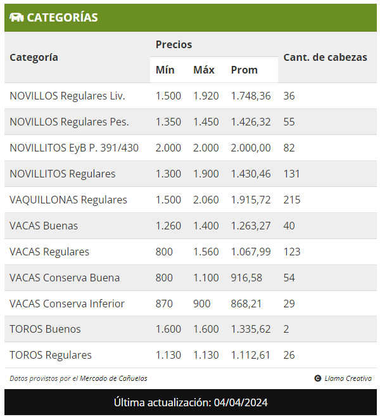Click the VACAS Buenas category name
Viewport: 380px width, 417px height.
tap(44, 226)
